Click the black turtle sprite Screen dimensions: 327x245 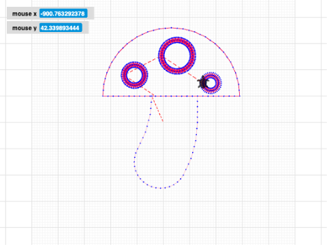tap(202, 83)
